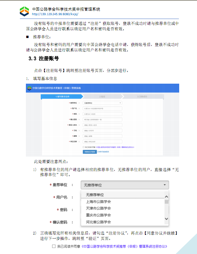The height and width of the screenshot is (254, 197).
Task: Click the large '确认密码' form label
Action: point(60,222)
